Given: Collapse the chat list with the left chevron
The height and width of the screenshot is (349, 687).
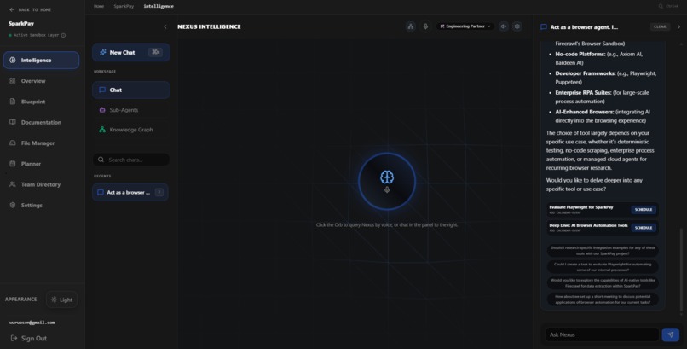Looking at the screenshot, I should tap(165, 26).
